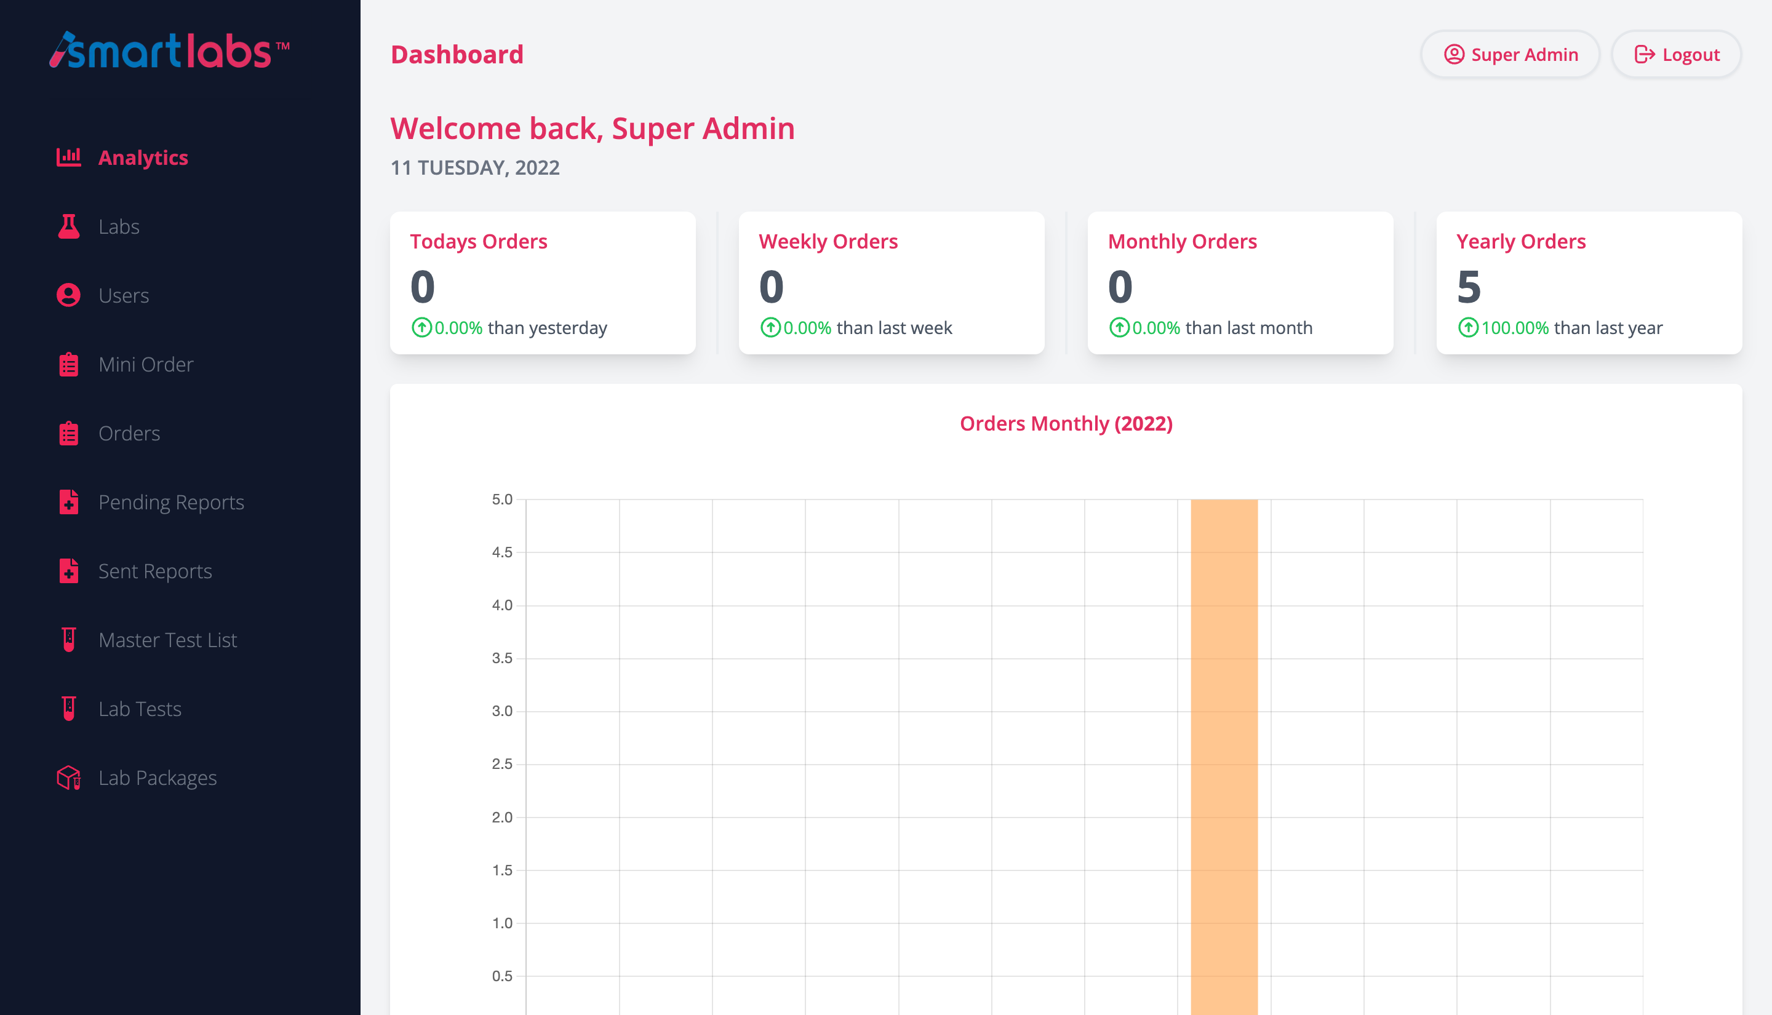
Task: Click the Pending Reports file icon
Action: pos(68,502)
